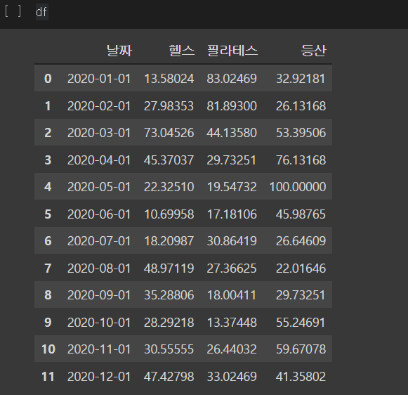Click the value 81.89300
This screenshot has width=408, height=395.
pos(232,105)
